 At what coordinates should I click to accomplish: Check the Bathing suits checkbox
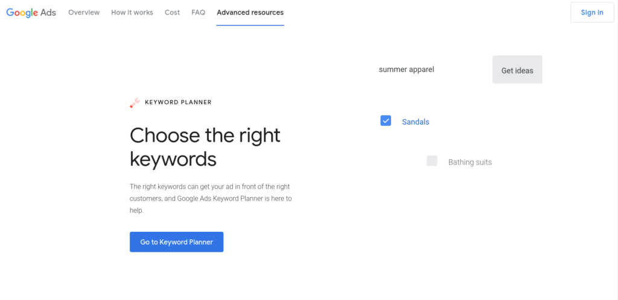point(432,161)
